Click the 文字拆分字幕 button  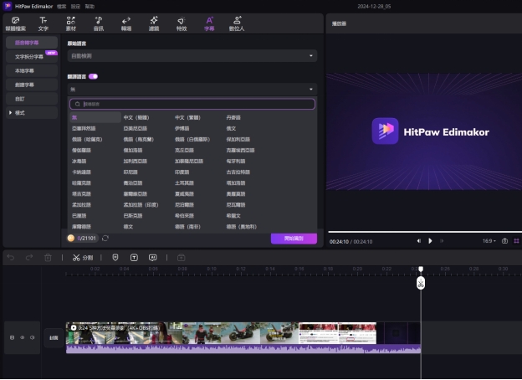[x=31, y=56]
